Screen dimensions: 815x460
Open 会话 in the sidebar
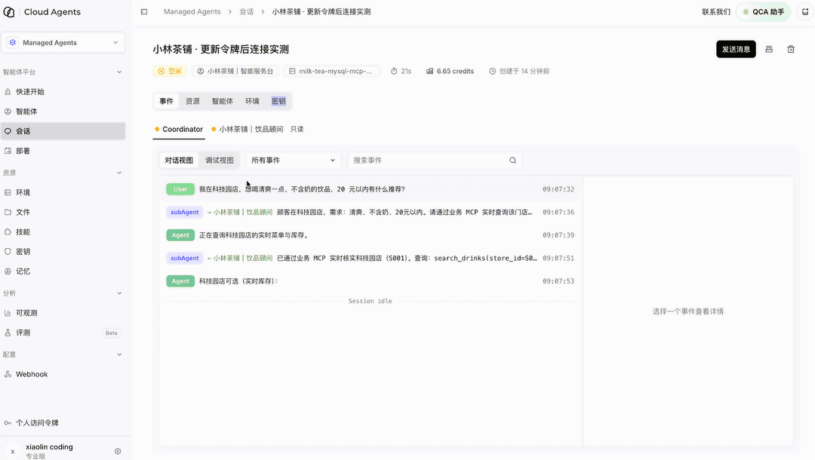pos(63,130)
